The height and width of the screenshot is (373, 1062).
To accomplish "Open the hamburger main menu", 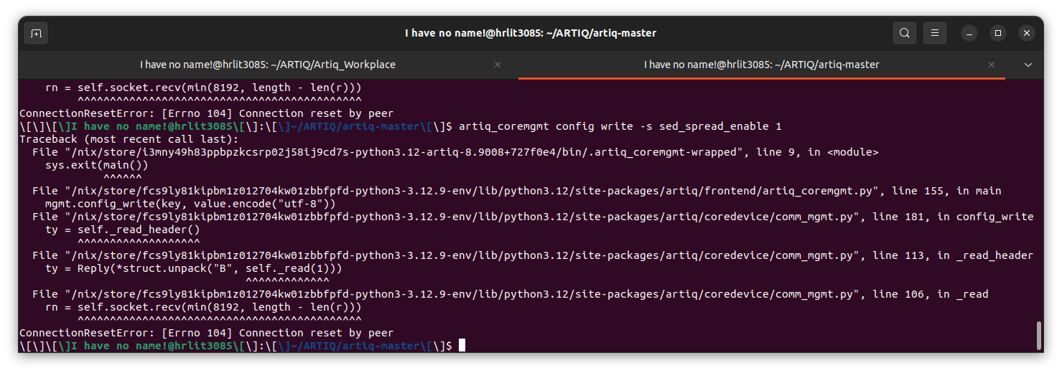I will coord(934,33).
